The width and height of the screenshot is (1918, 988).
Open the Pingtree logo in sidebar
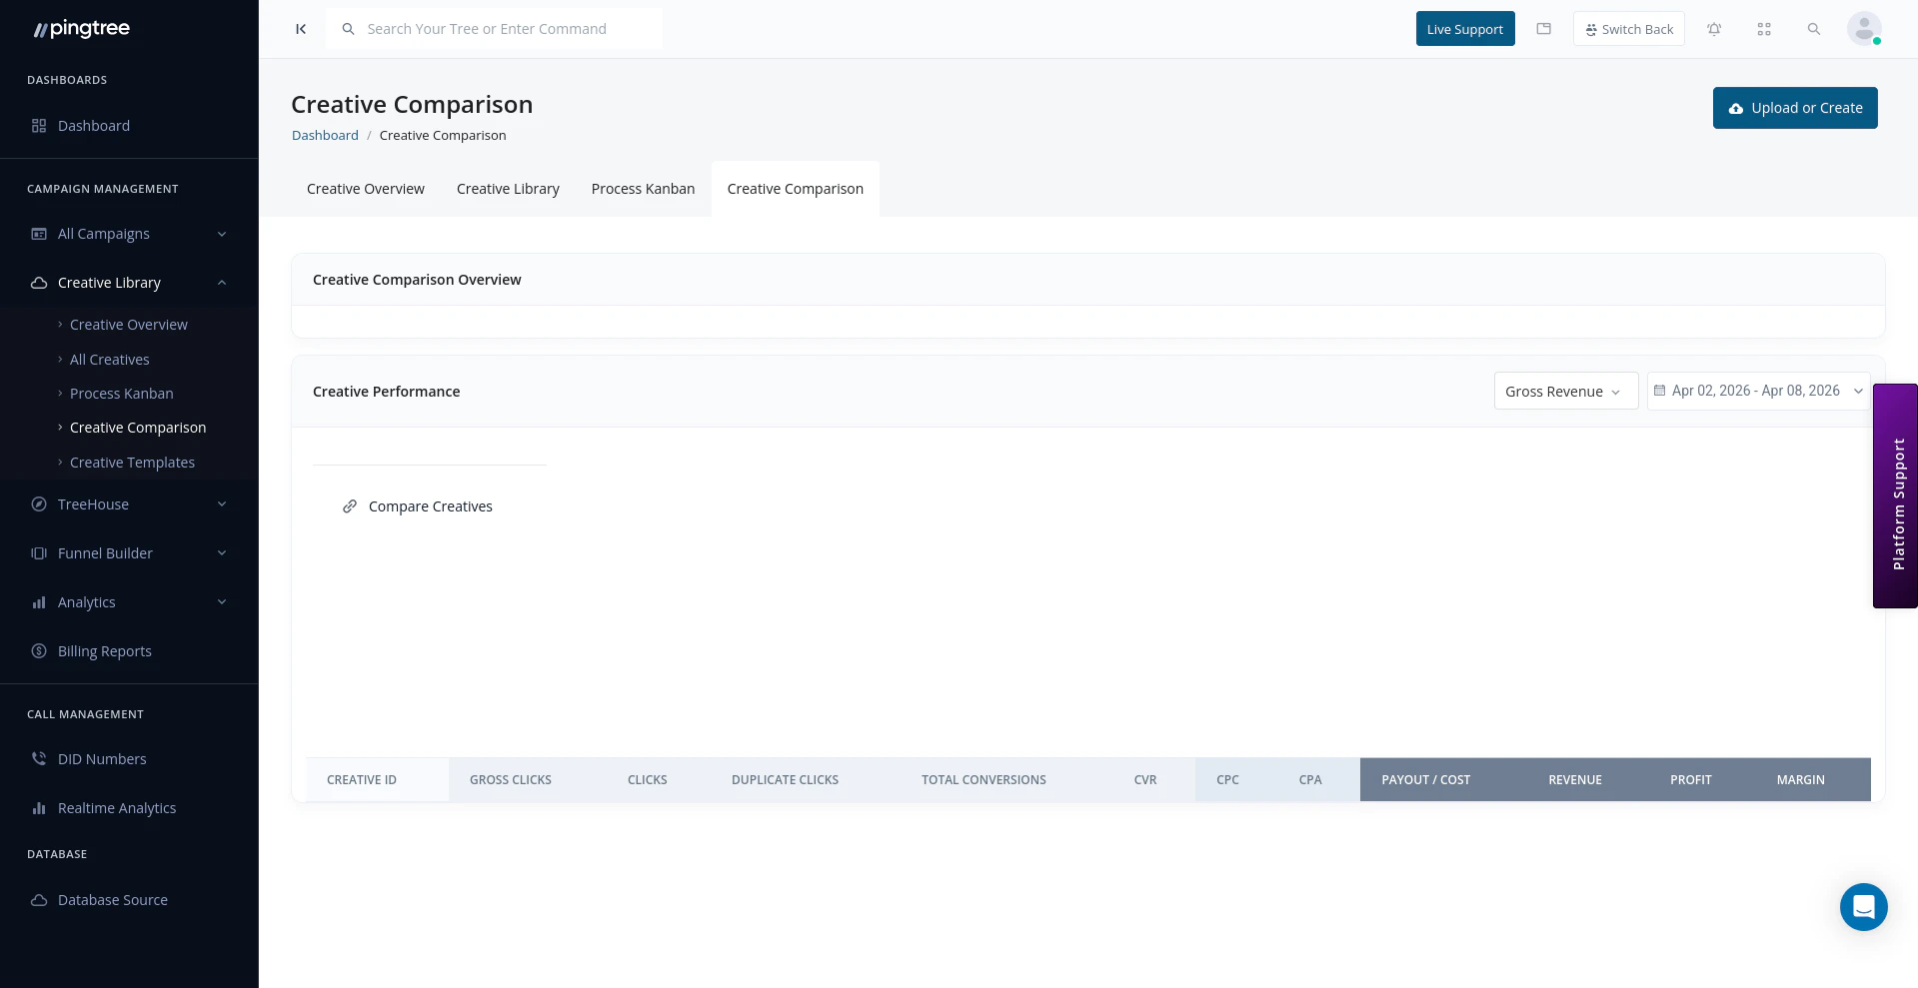[x=81, y=28]
